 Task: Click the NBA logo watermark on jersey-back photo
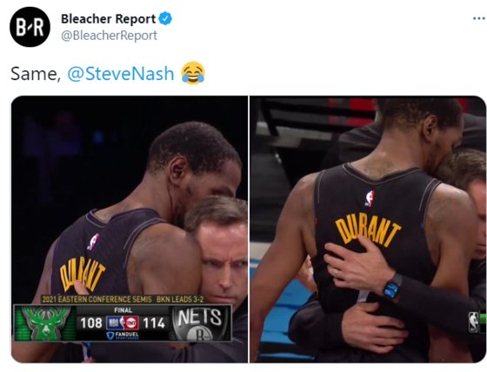coord(474,322)
